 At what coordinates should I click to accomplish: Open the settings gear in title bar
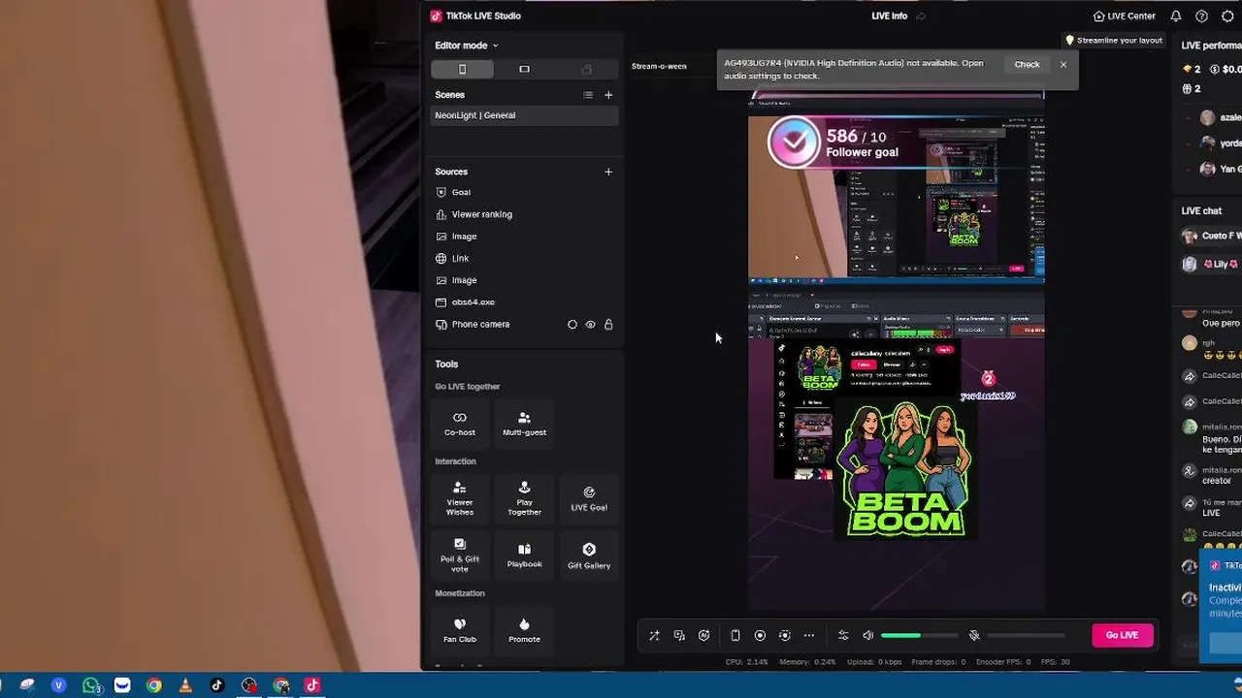click(1227, 16)
